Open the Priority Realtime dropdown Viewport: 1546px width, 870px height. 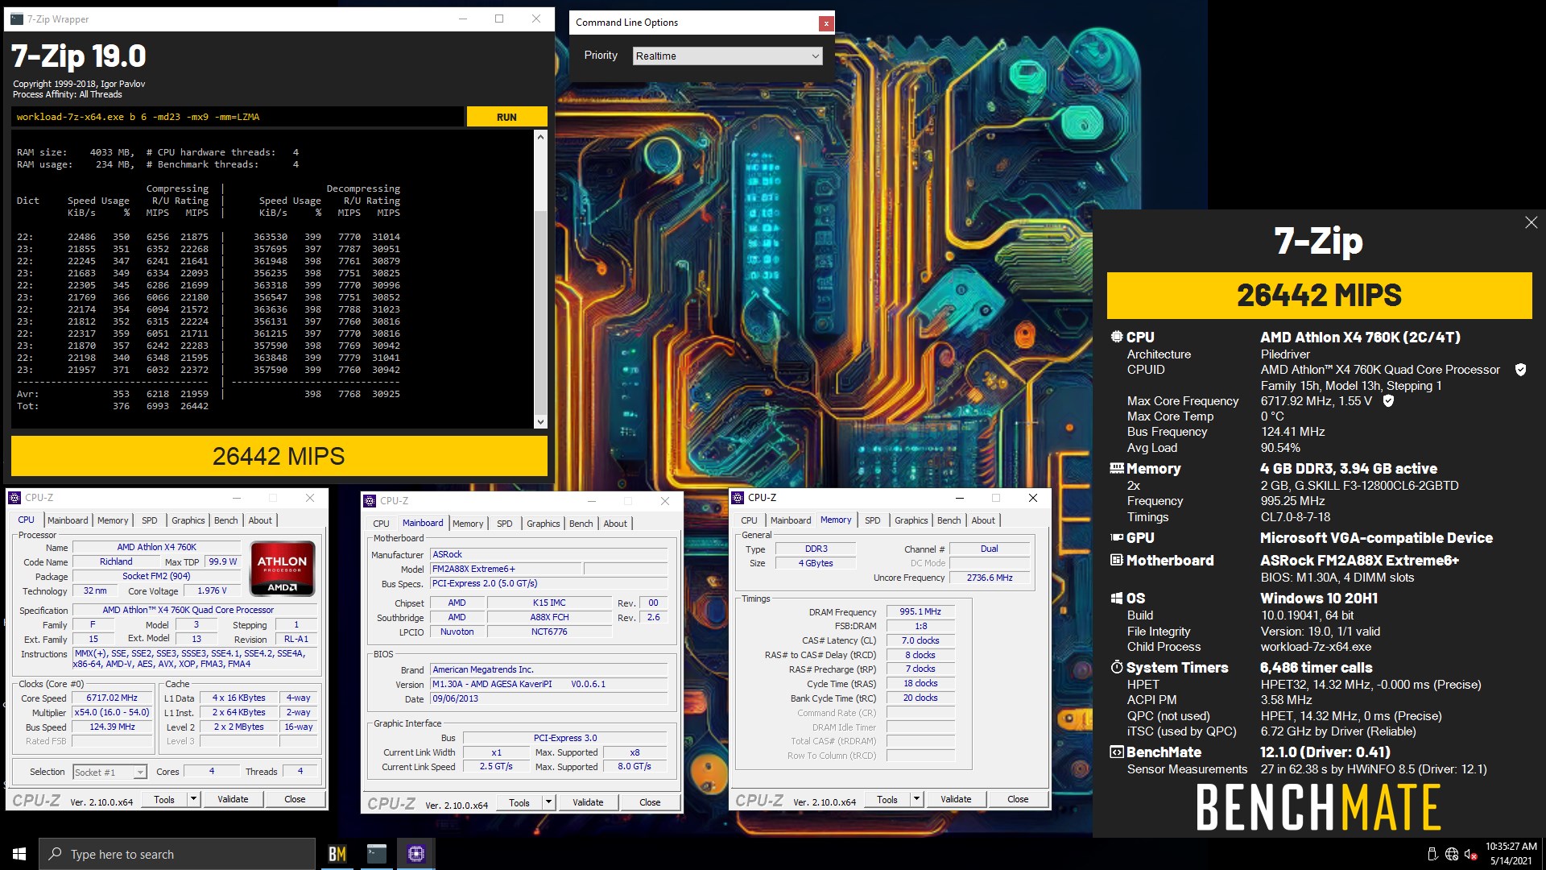point(727,56)
